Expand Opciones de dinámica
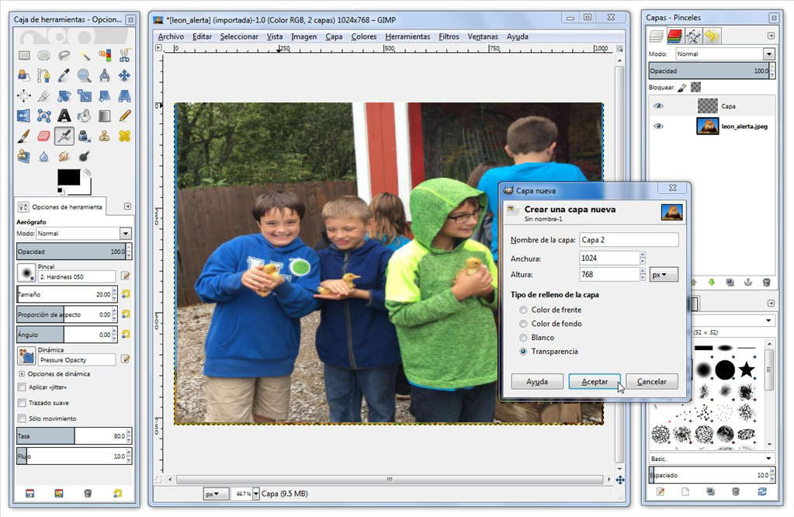This screenshot has width=794, height=517. point(22,373)
